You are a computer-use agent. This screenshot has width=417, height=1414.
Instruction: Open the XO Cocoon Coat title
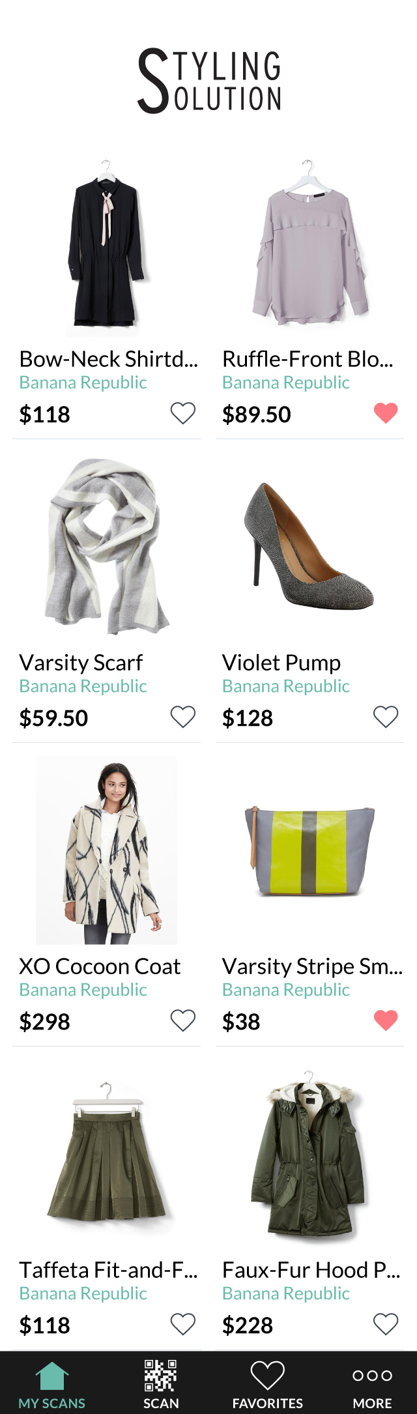[100, 966]
